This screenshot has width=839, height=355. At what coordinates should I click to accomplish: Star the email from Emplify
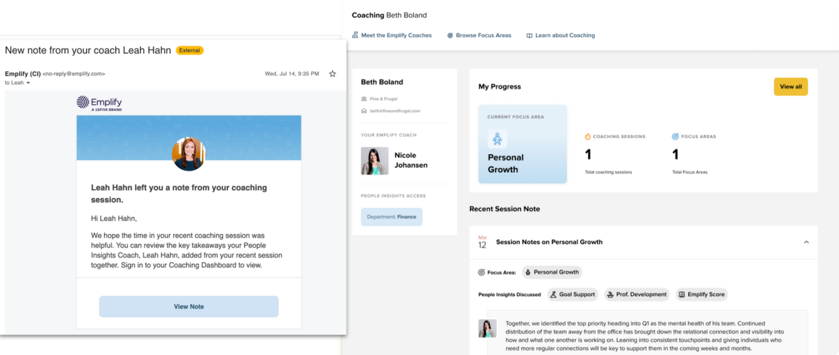[x=333, y=73]
